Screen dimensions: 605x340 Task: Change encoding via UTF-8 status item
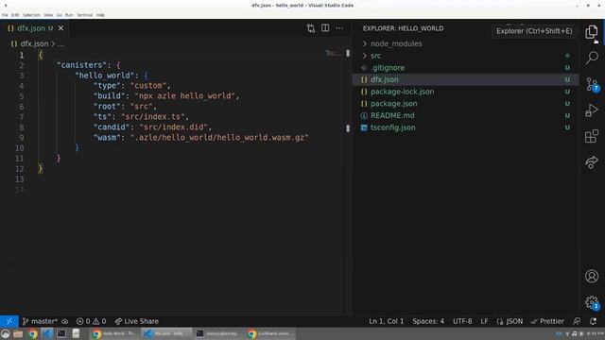(x=462, y=321)
